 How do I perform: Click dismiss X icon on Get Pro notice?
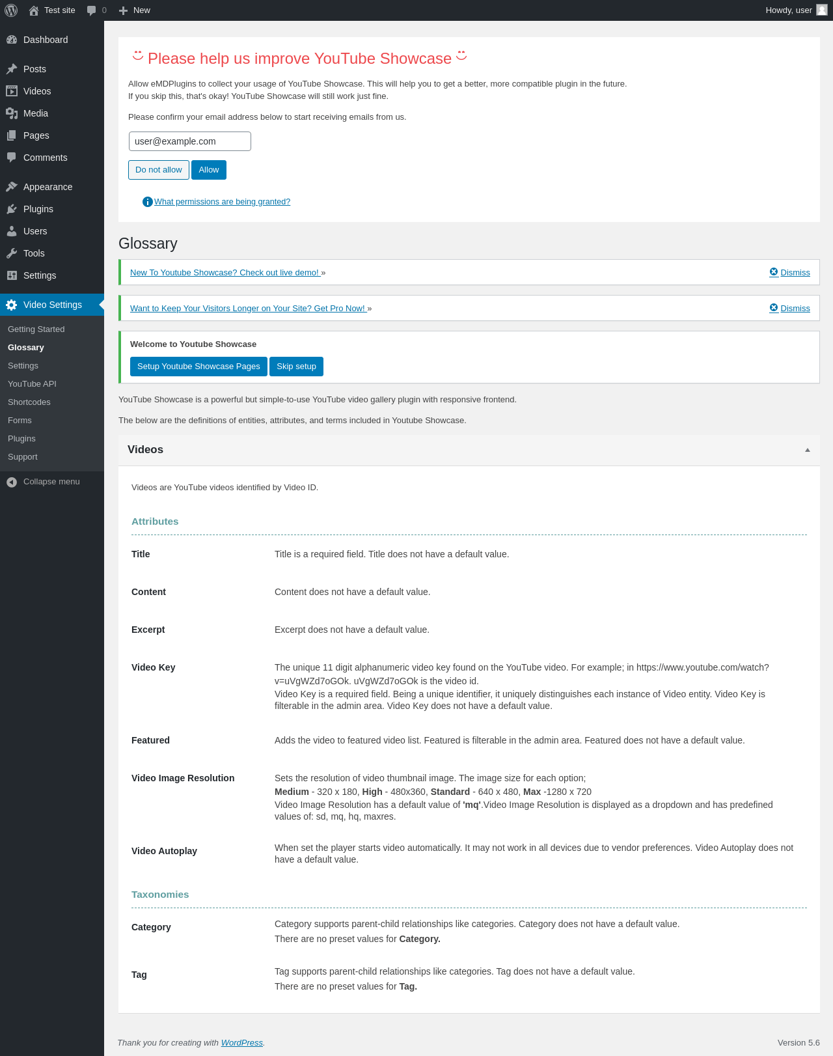[774, 308]
